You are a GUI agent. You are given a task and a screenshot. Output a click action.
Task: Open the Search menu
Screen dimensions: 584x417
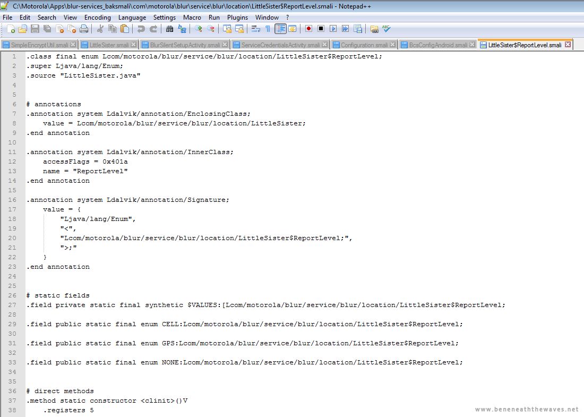47,18
